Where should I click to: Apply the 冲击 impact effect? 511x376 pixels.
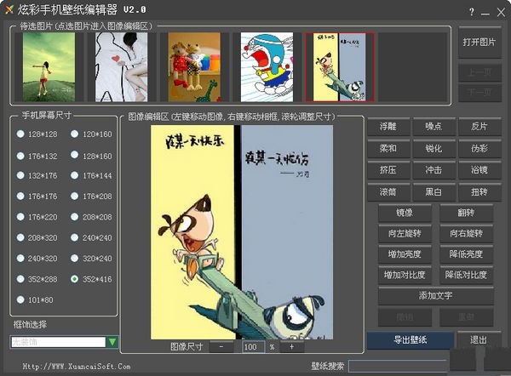pos(433,170)
